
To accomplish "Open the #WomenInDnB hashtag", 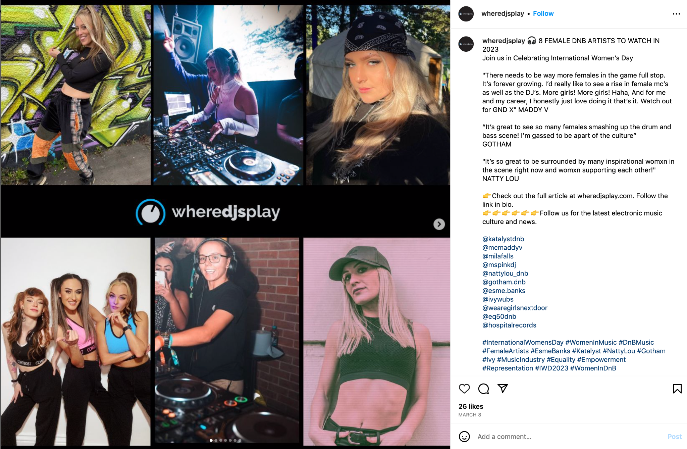I will (593, 368).
